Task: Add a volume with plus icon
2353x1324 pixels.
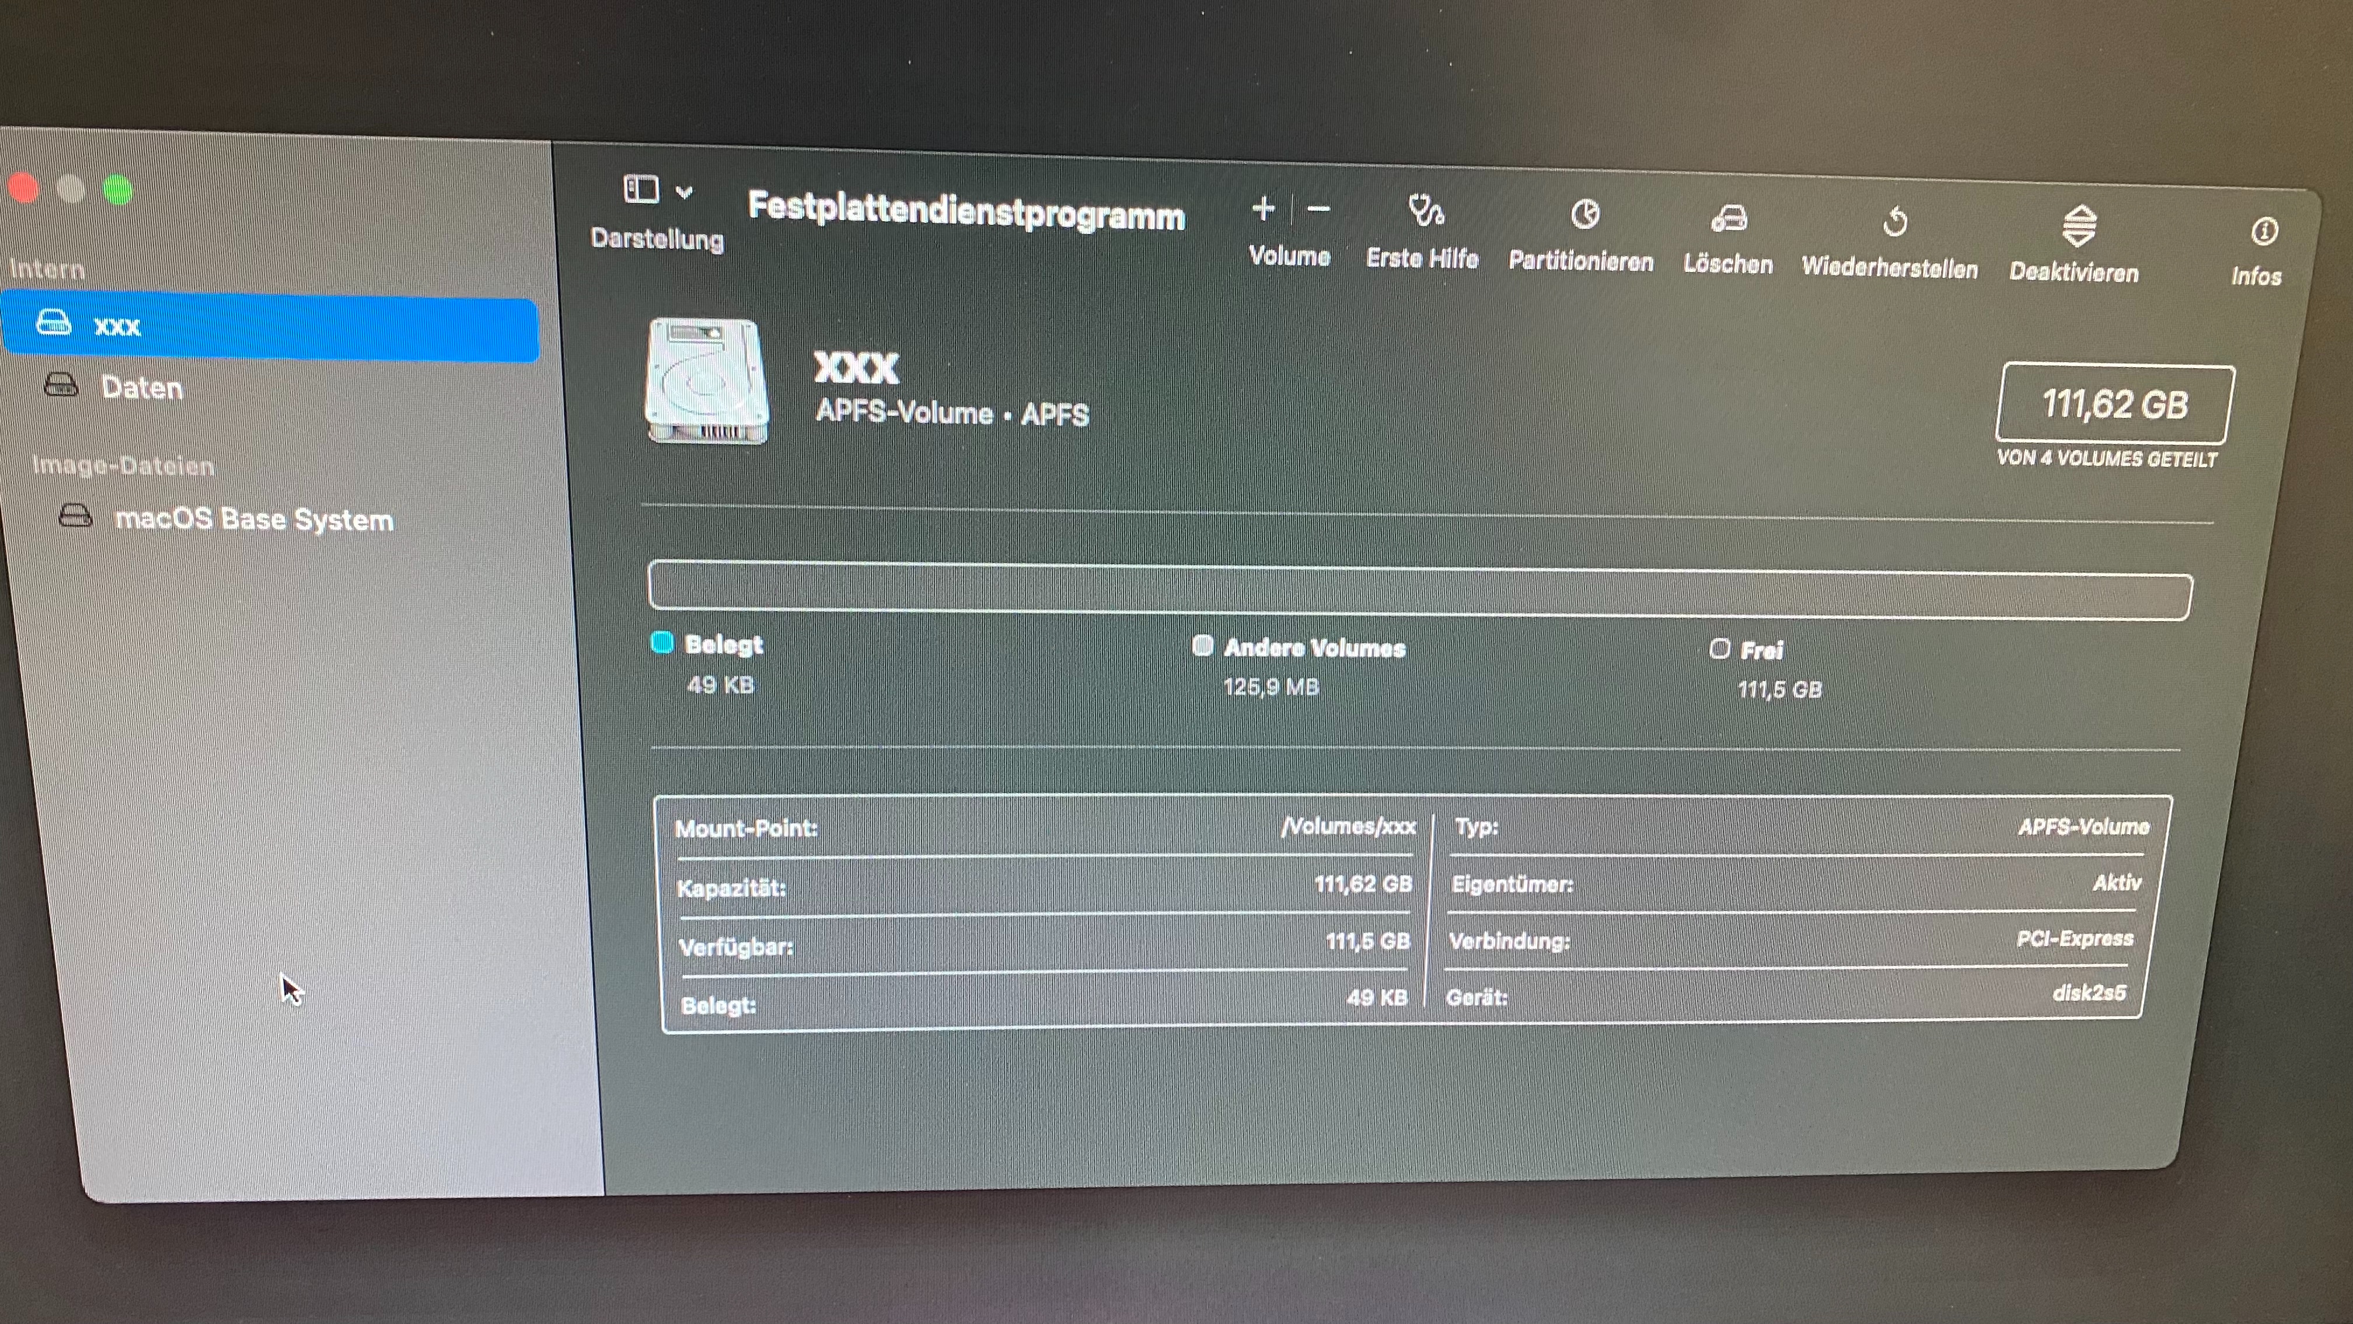Action: coord(1263,209)
